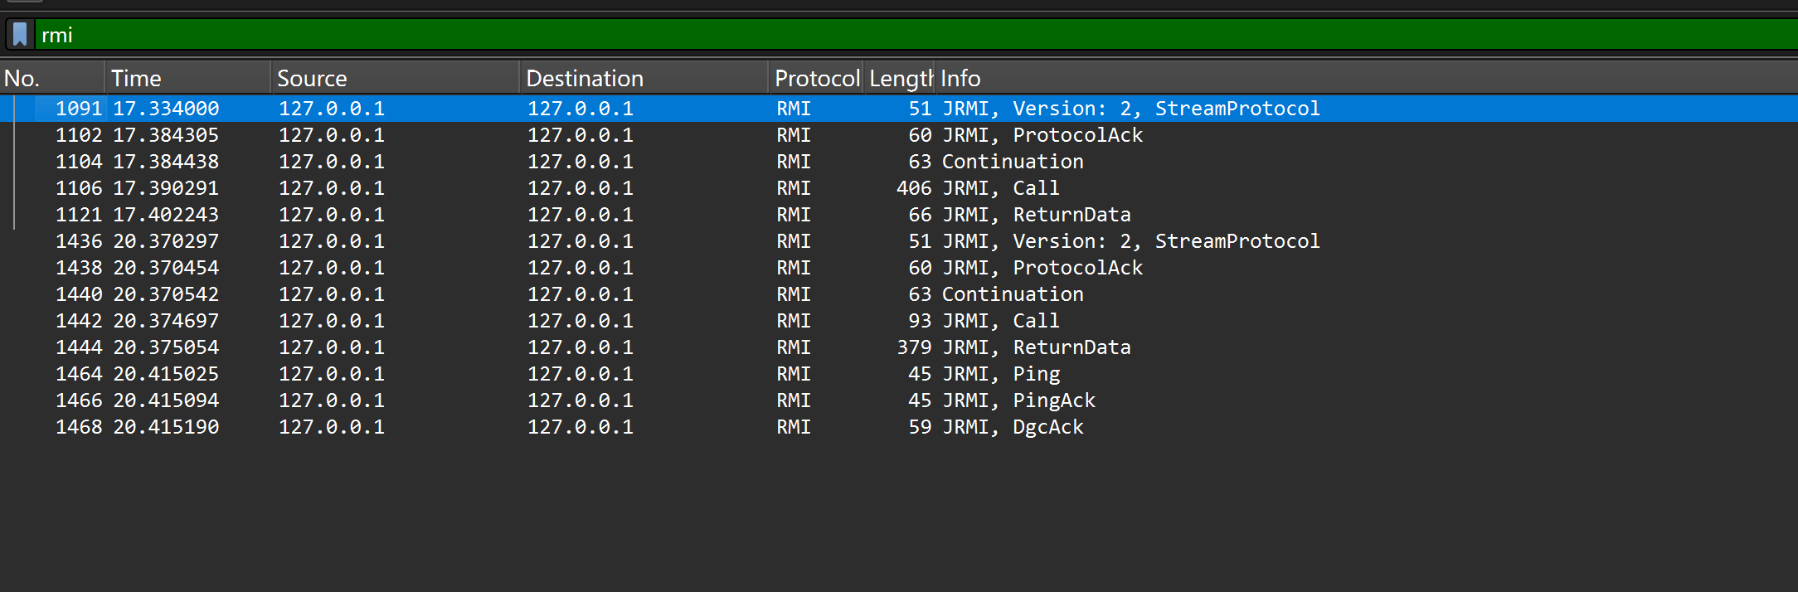Sort by the Protocol column header
This screenshot has width=1798, height=592.
[x=816, y=79]
